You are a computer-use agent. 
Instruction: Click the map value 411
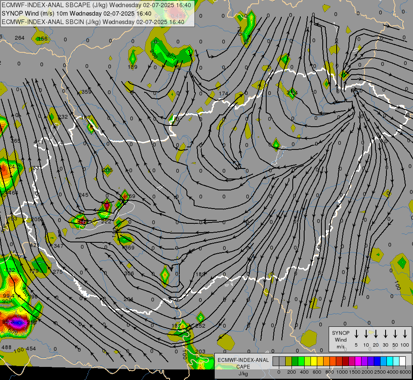(x=39, y=142)
